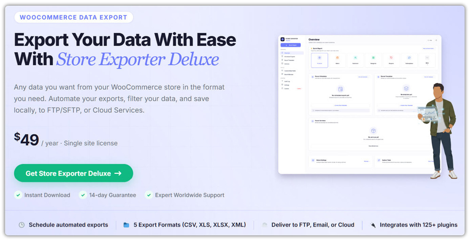Click the Single site license text
Viewport: 470px width, 241px height.
[x=91, y=143]
